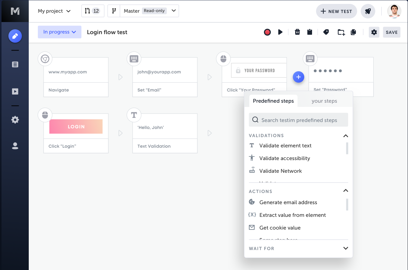Open the test list icon in sidebar

click(15, 64)
